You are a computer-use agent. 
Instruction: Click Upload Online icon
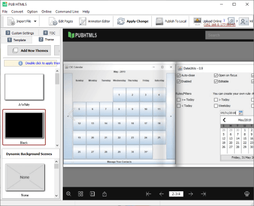[198, 21]
